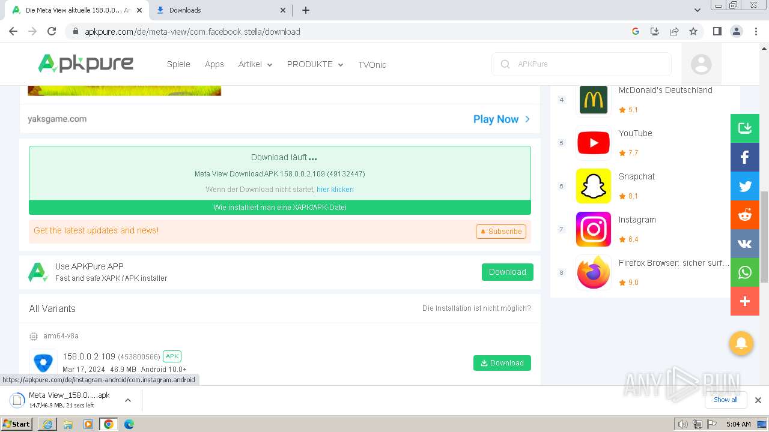Open the user profile avatar icon
This screenshot has height=432, width=769.
pyautogui.click(x=701, y=64)
